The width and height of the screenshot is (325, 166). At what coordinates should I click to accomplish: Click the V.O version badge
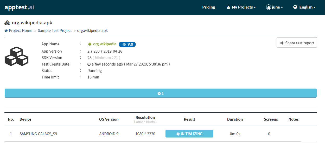(x=127, y=44)
